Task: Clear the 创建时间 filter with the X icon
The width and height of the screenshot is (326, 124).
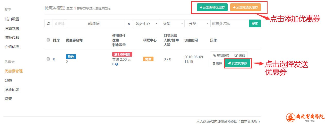Action: [129, 24]
